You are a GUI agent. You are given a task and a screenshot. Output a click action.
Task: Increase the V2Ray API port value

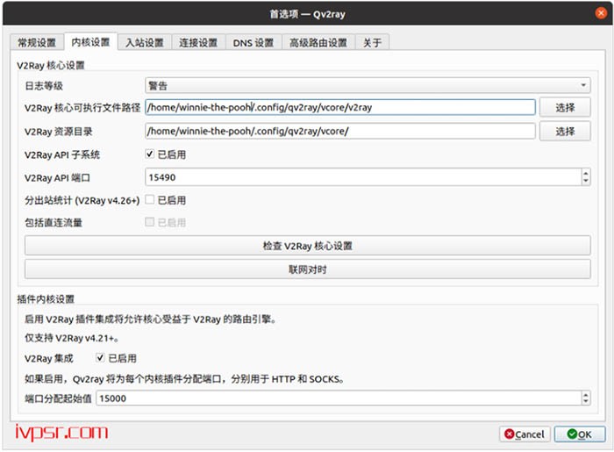pyautogui.click(x=586, y=174)
